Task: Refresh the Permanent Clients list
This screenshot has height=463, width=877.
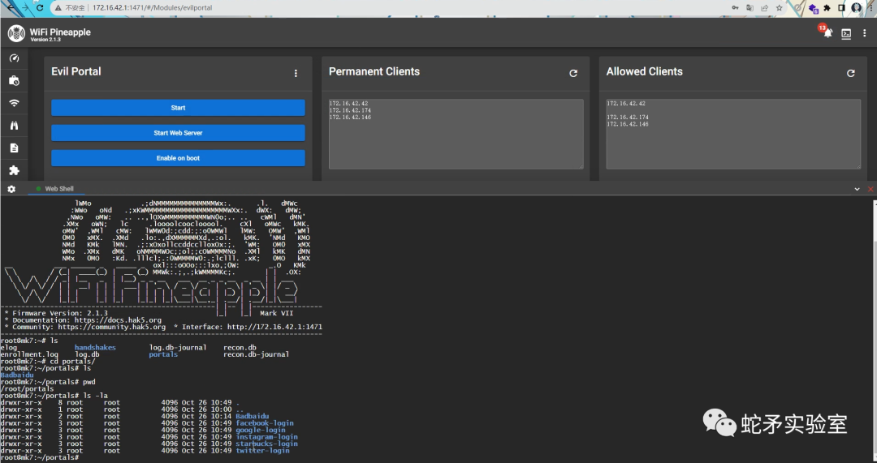Action: 573,73
